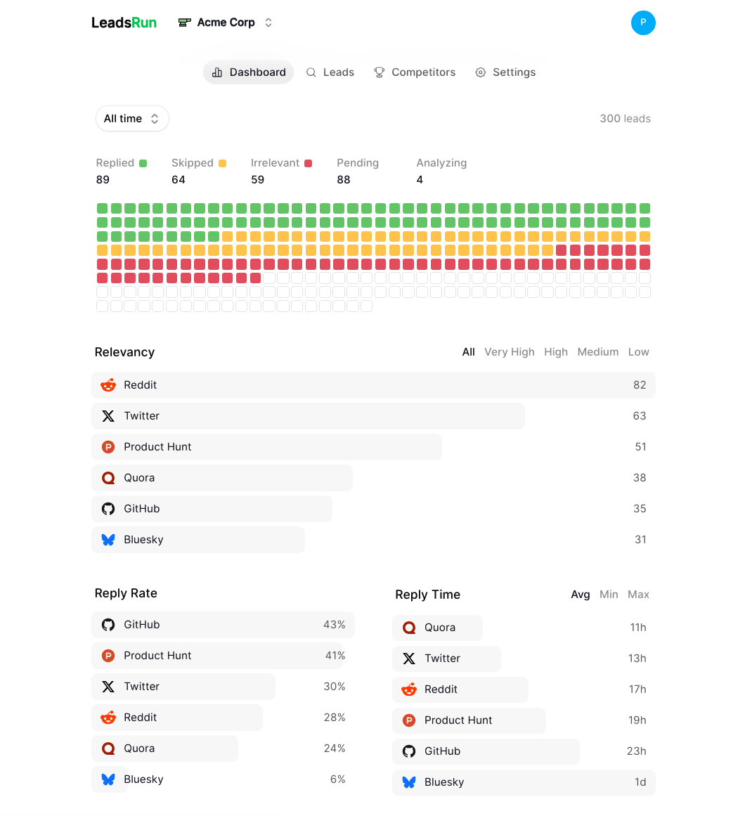Select the GitHub icon under Reply Rate
Viewport: 745px width, 816px height.
(x=108, y=624)
